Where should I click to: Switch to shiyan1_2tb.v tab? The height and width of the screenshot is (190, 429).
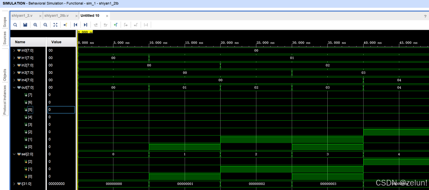[x=56, y=16]
